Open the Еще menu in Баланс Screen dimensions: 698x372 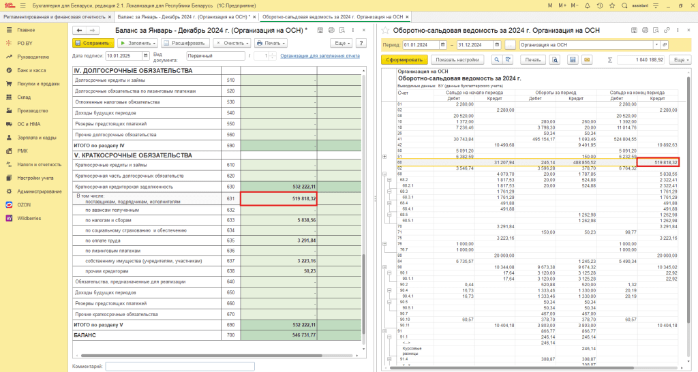coord(342,43)
